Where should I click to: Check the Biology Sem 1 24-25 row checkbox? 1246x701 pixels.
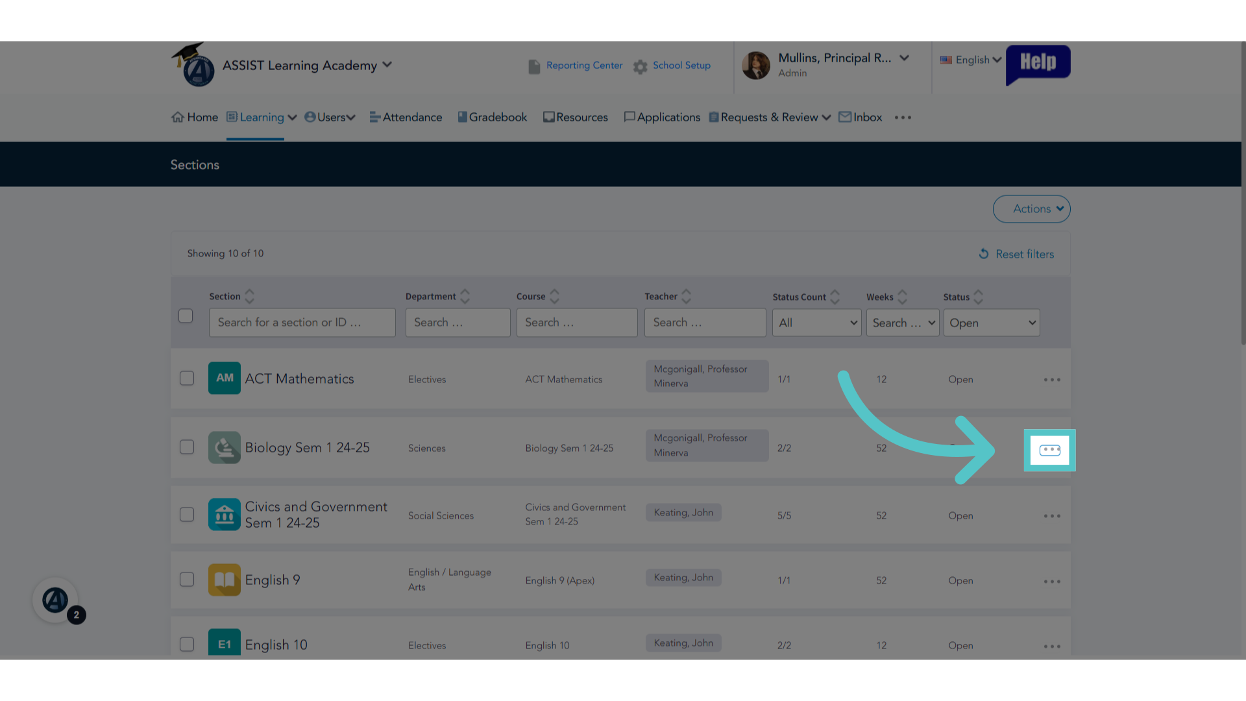click(x=187, y=447)
